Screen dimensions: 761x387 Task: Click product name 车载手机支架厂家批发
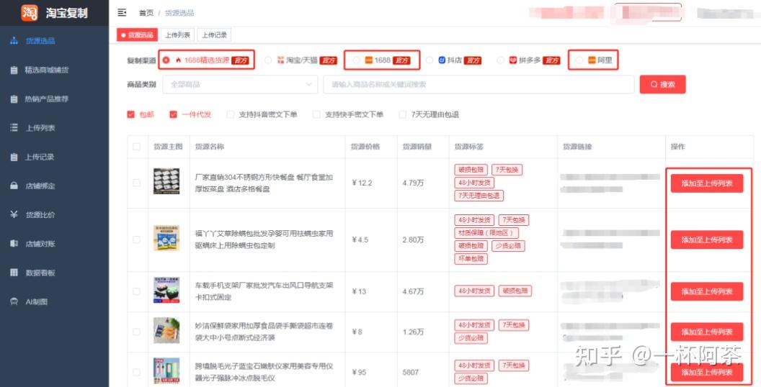coord(264,291)
